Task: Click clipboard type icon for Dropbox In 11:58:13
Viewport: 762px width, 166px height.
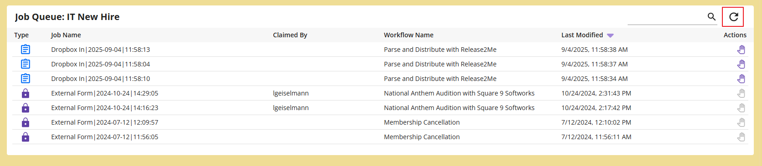Action: 26,50
